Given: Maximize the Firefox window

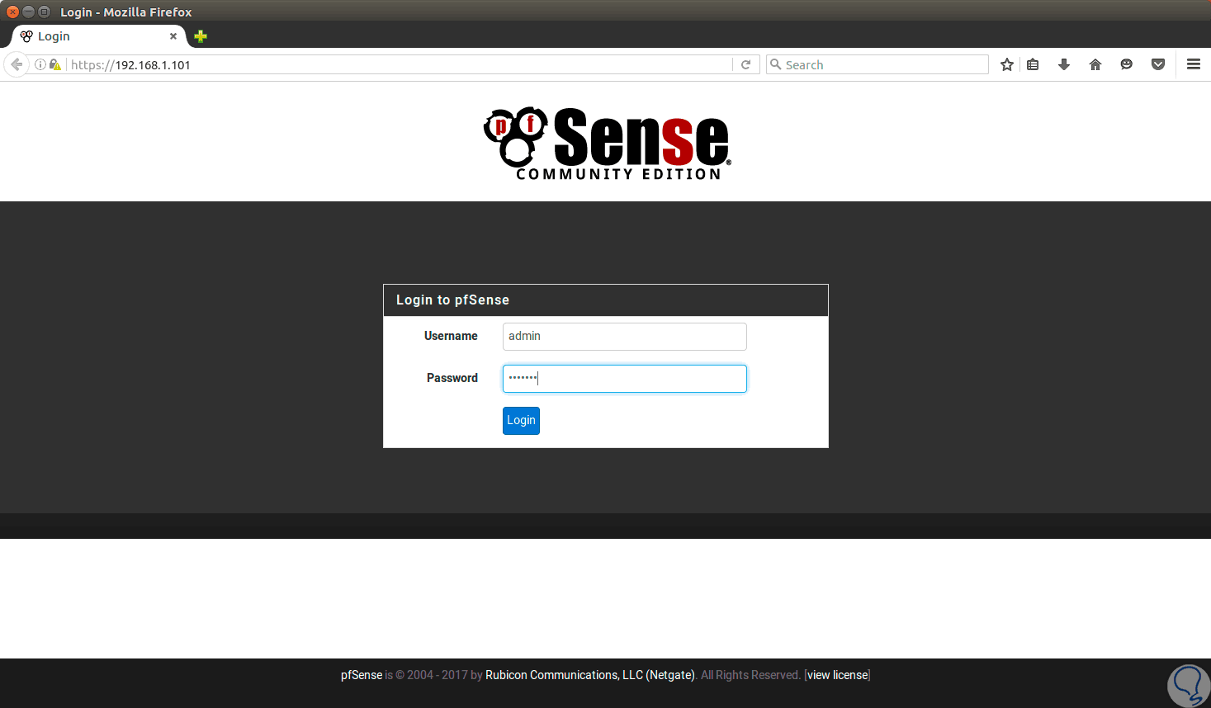Looking at the screenshot, I should (x=44, y=12).
